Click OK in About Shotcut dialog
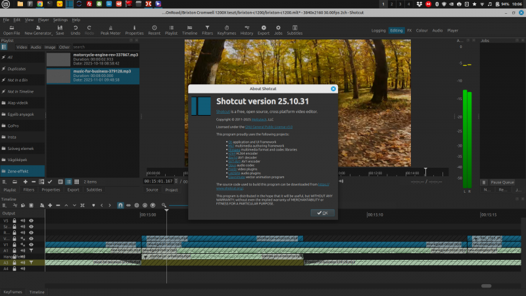The width and height of the screenshot is (526, 296). (x=322, y=213)
